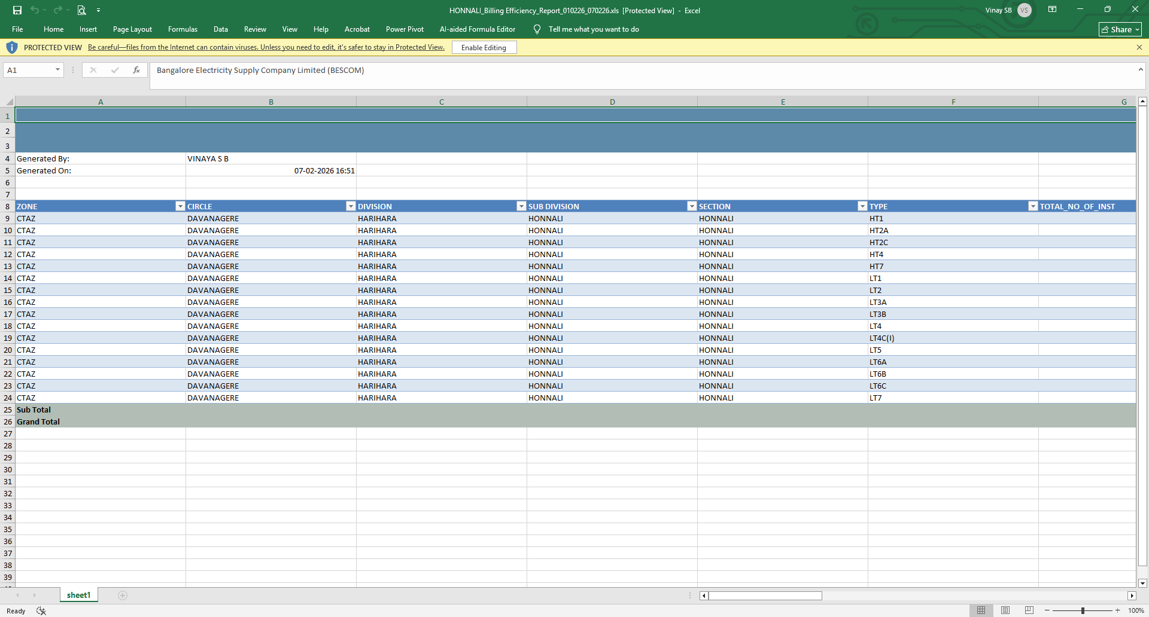Open the ZONE column filter dropdown
The height and width of the screenshot is (617, 1149).
tap(180, 206)
